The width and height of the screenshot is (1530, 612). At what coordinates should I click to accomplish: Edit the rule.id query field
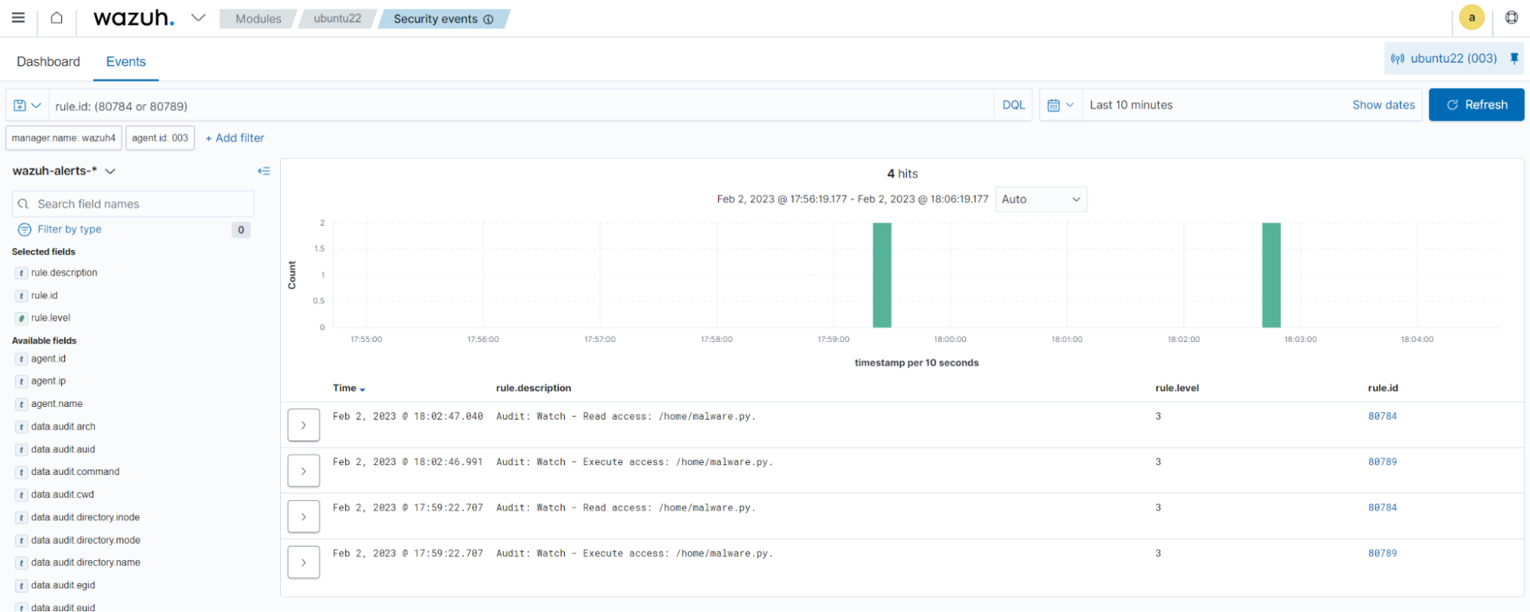tap(520, 106)
